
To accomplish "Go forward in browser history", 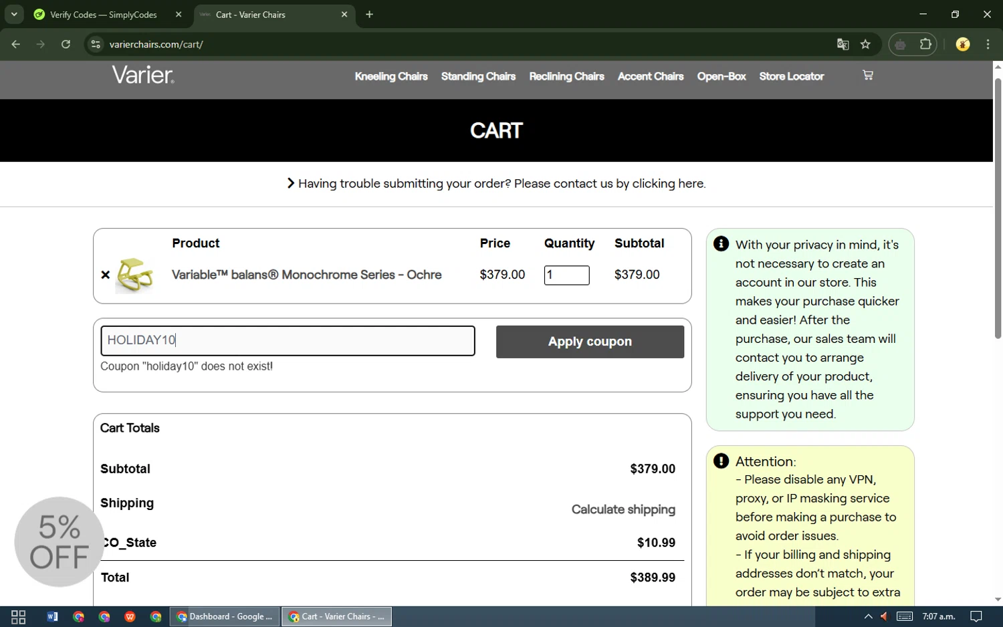I will (41, 44).
